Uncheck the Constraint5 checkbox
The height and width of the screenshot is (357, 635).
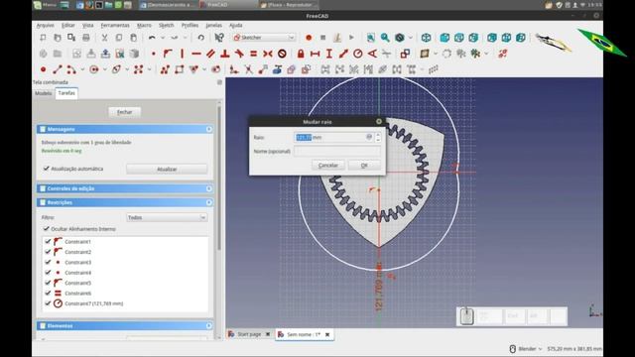(48, 283)
